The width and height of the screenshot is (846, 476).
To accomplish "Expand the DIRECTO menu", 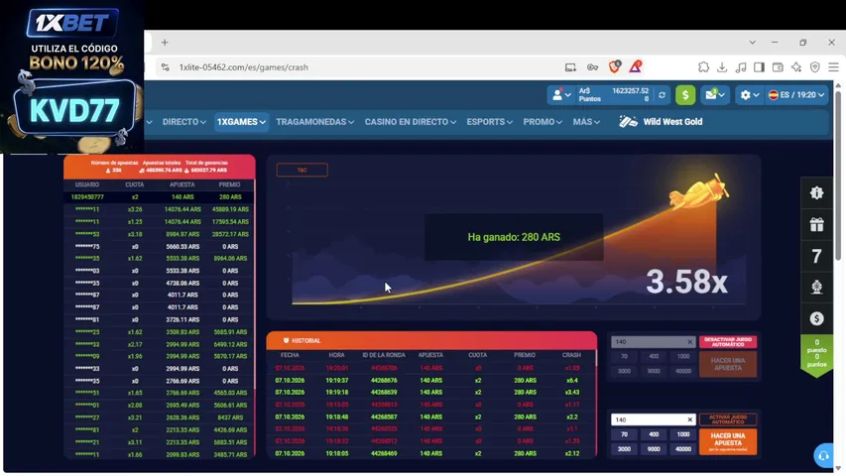I will click(184, 122).
